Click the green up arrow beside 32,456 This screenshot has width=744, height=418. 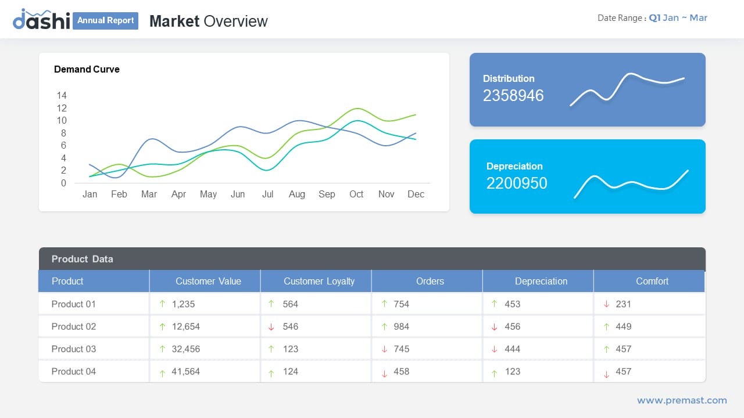click(162, 349)
